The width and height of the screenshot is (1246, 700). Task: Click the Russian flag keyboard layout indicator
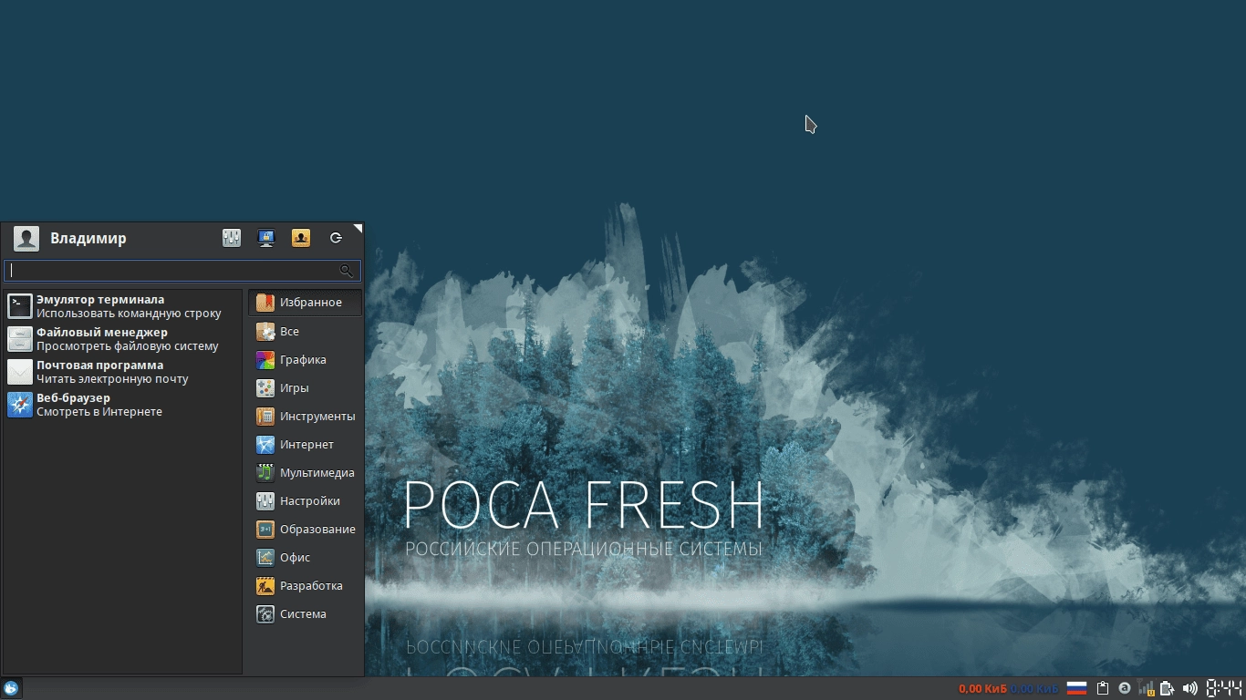pyautogui.click(x=1077, y=688)
